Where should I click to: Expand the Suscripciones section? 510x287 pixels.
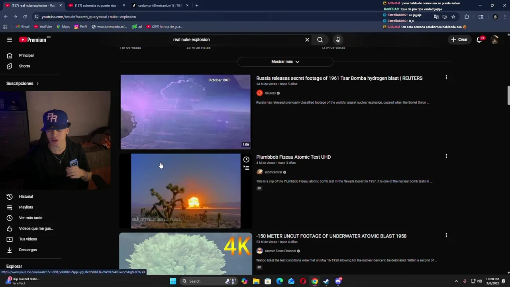[23, 83]
